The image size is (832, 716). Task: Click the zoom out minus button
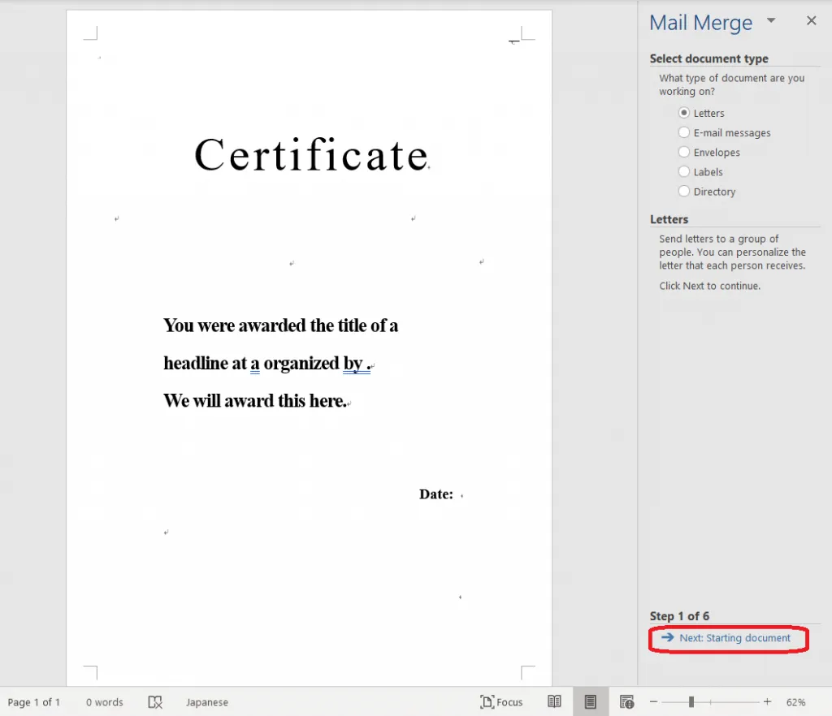[653, 702]
